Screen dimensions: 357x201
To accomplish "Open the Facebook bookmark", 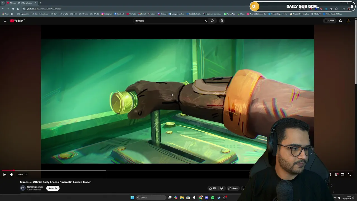I will [119, 14].
